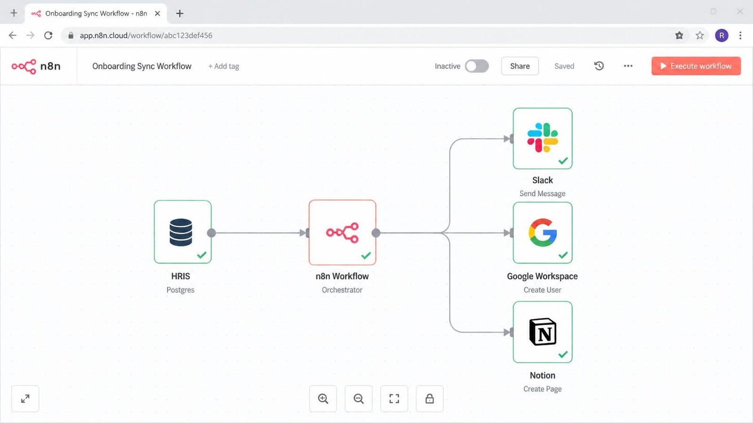Screen dimensions: 753x423
Task: Click the Add tag link
Action: (x=224, y=66)
